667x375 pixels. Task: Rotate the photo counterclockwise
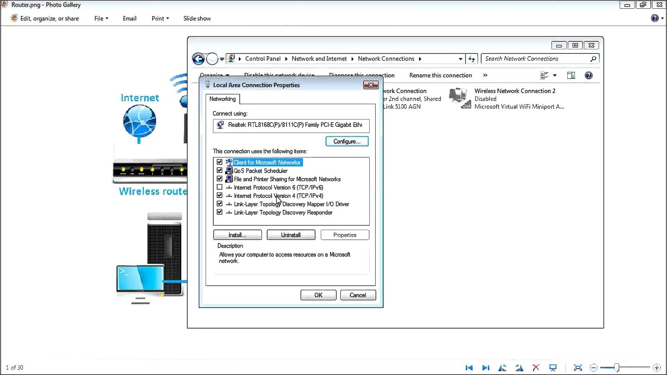(x=502, y=367)
